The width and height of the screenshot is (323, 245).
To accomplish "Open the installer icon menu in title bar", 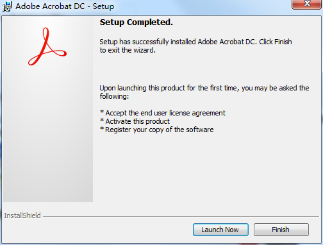I will pos(7,6).
